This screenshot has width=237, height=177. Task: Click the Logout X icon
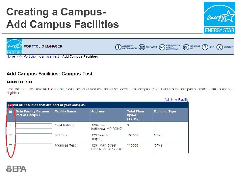[220, 47]
